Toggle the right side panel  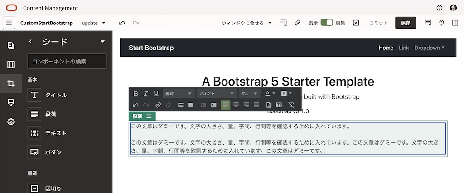[455, 23]
